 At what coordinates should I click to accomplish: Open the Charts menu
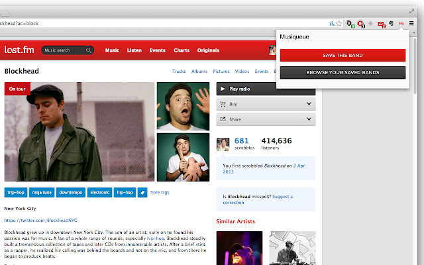coord(182,50)
